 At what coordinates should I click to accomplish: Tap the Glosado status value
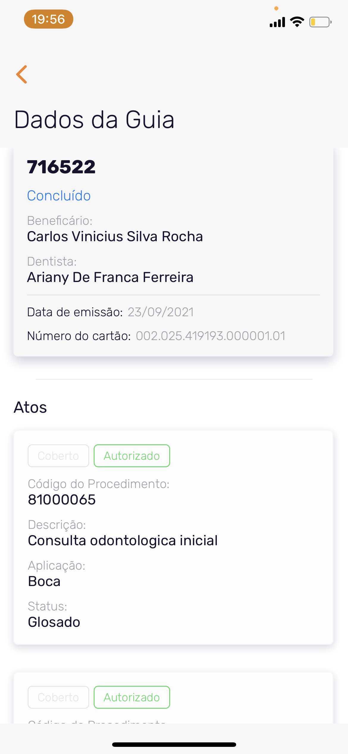point(54,622)
